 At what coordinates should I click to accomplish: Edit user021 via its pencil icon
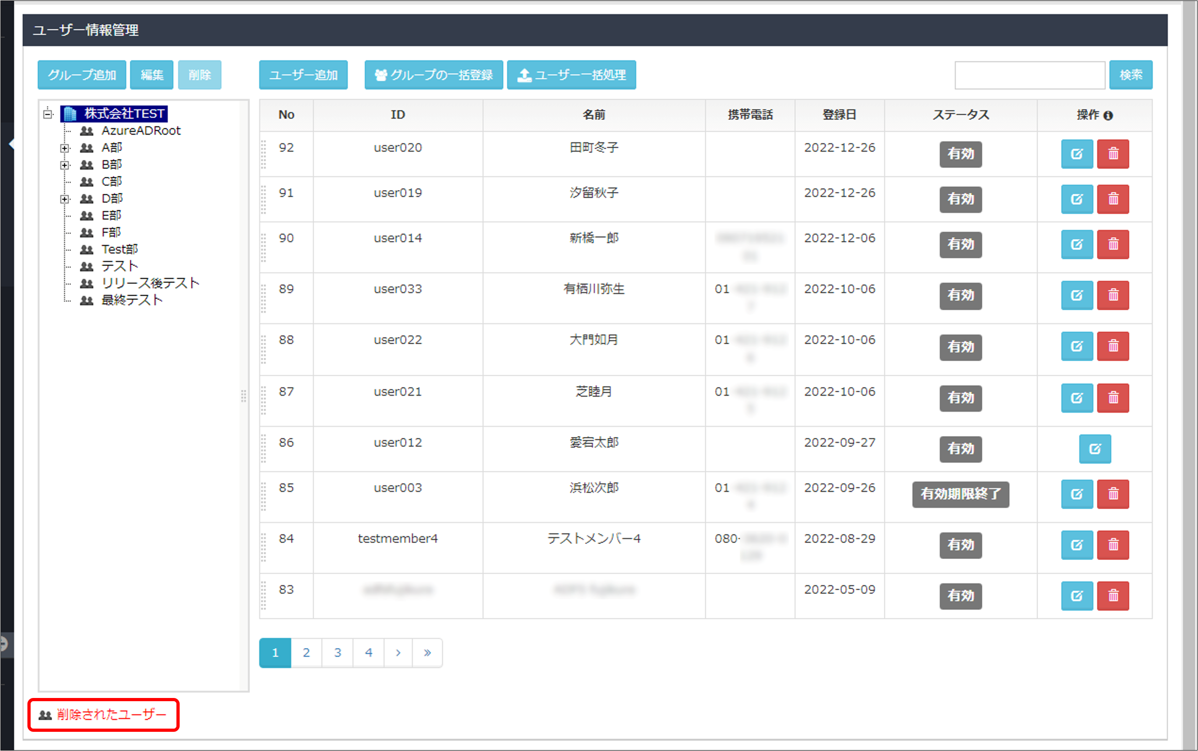point(1077,398)
